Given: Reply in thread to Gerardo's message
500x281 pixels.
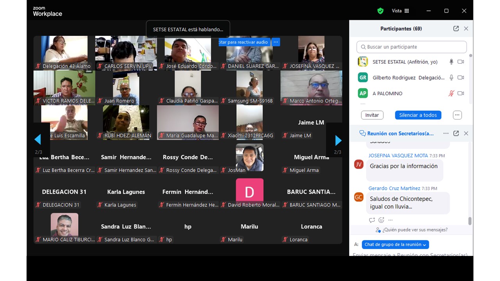Looking at the screenshot, I should click(x=372, y=220).
